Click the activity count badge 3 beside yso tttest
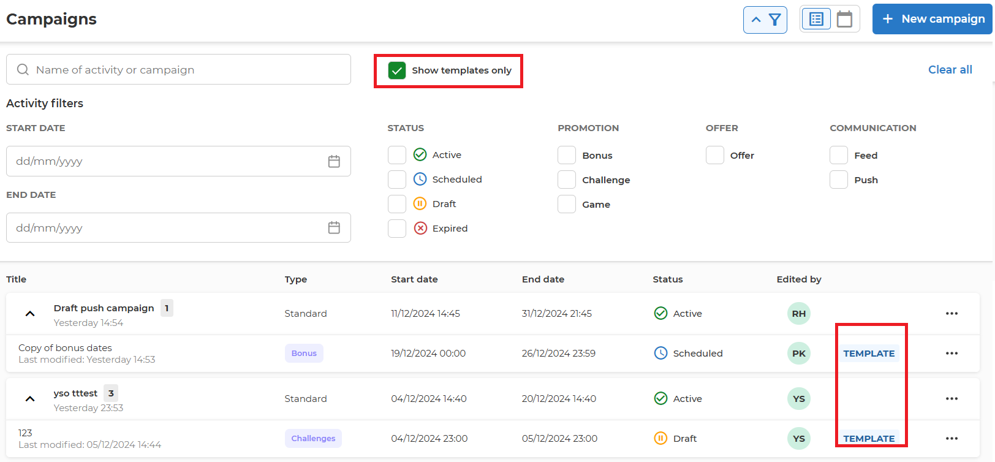This screenshot has width=995, height=462. [111, 393]
